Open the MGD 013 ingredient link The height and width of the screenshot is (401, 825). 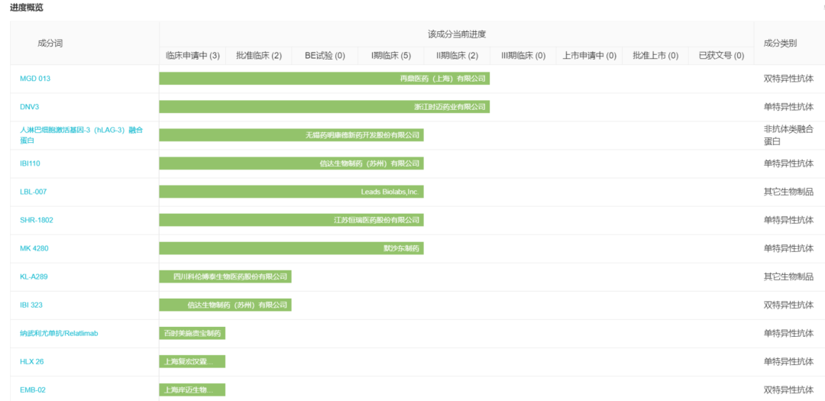(x=35, y=79)
